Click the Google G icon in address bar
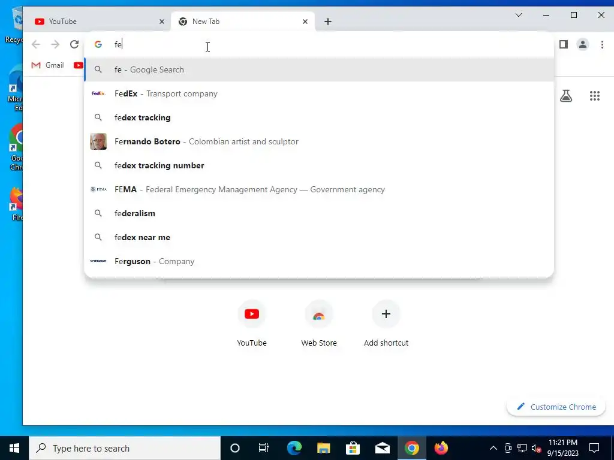The image size is (614, 460). tap(98, 44)
